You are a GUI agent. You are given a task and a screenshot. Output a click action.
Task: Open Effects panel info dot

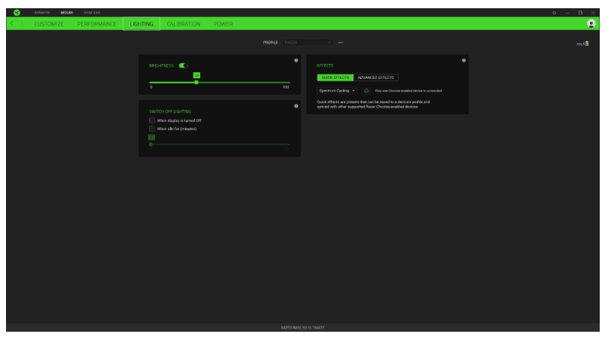tap(464, 60)
